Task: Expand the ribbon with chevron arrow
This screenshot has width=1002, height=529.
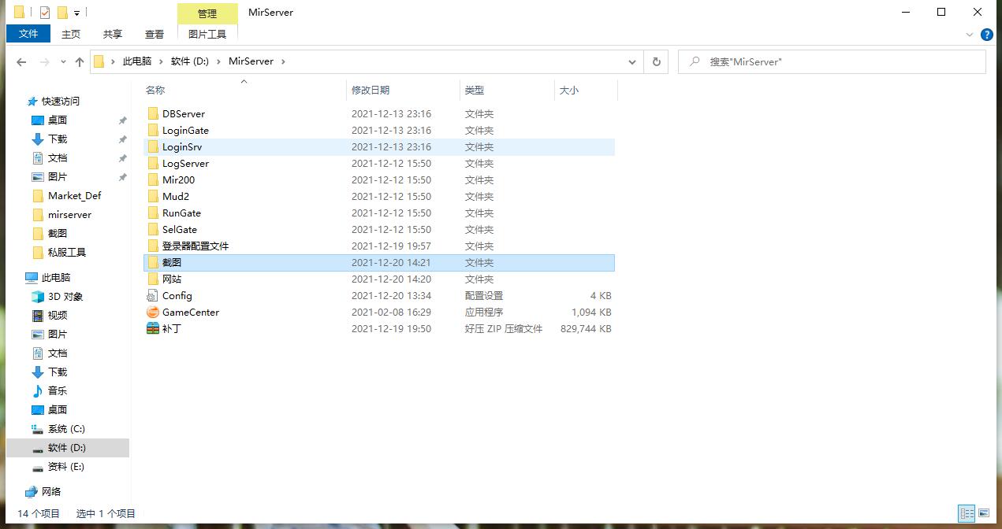Action: (970, 35)
